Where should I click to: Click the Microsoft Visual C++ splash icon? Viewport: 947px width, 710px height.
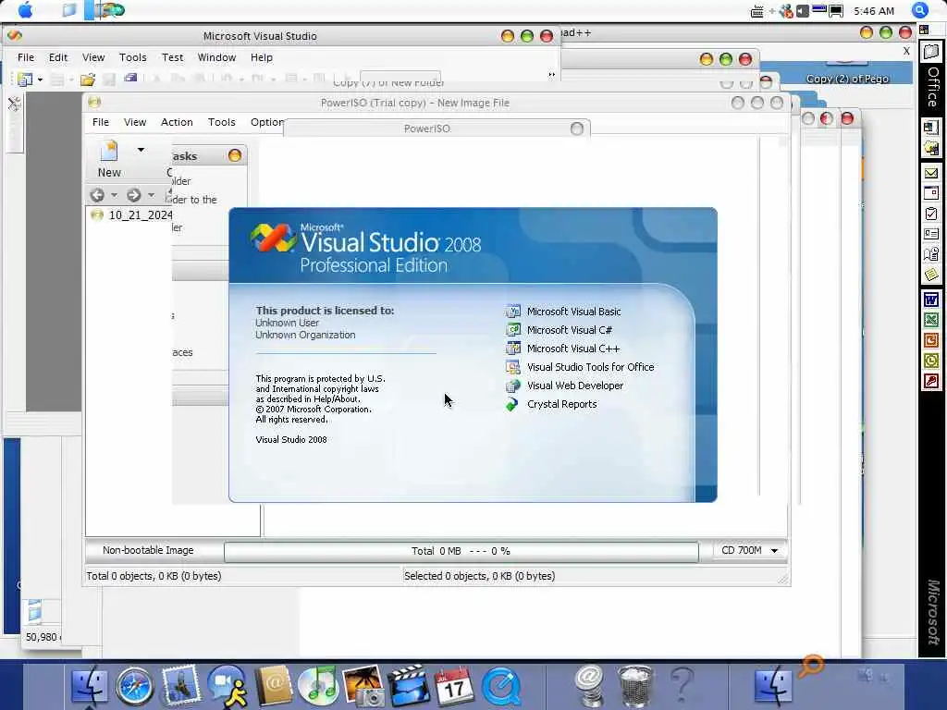click(x=512, y=349)
